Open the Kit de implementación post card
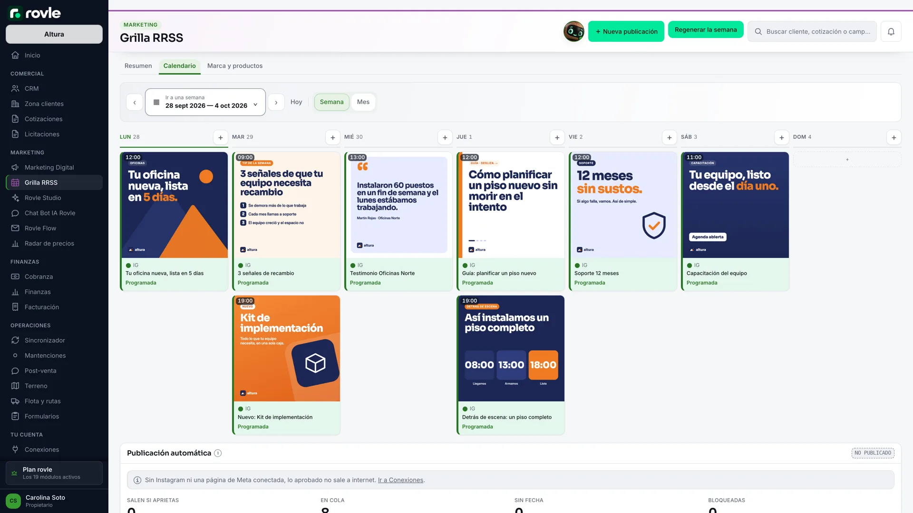Screen dimensions: 913x513 pyautogui.click(x=286, y=365)
